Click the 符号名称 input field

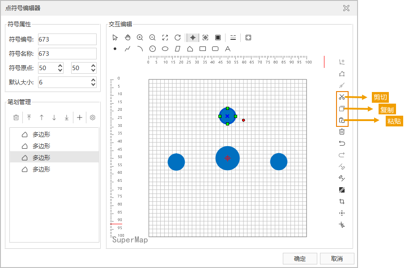point(67,54)
